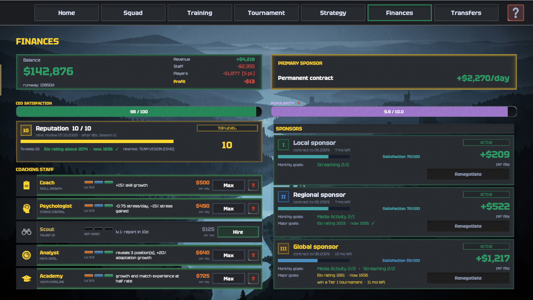Open the Tournament tab

(x=266, y=13)
